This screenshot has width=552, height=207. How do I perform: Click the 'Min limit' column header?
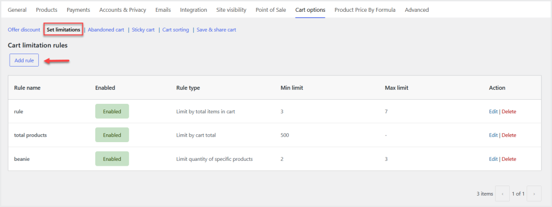pyautogui.click(x=292, y=88)
